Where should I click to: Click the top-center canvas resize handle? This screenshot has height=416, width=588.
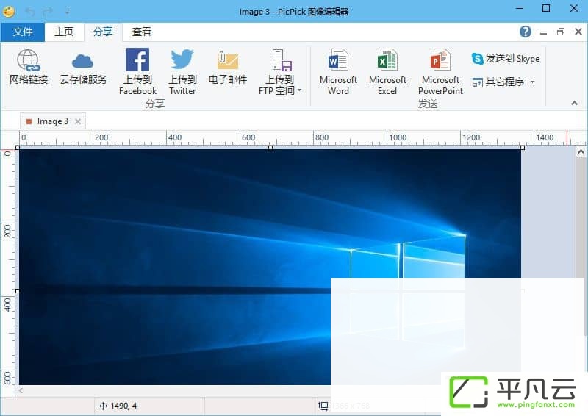270,148
